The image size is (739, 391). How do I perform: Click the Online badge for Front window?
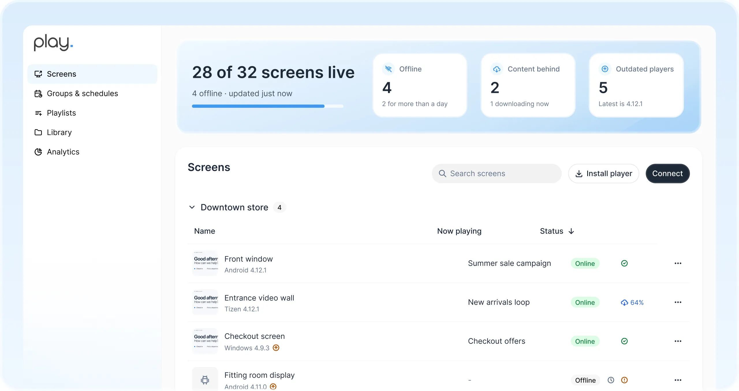coord(585,264)
